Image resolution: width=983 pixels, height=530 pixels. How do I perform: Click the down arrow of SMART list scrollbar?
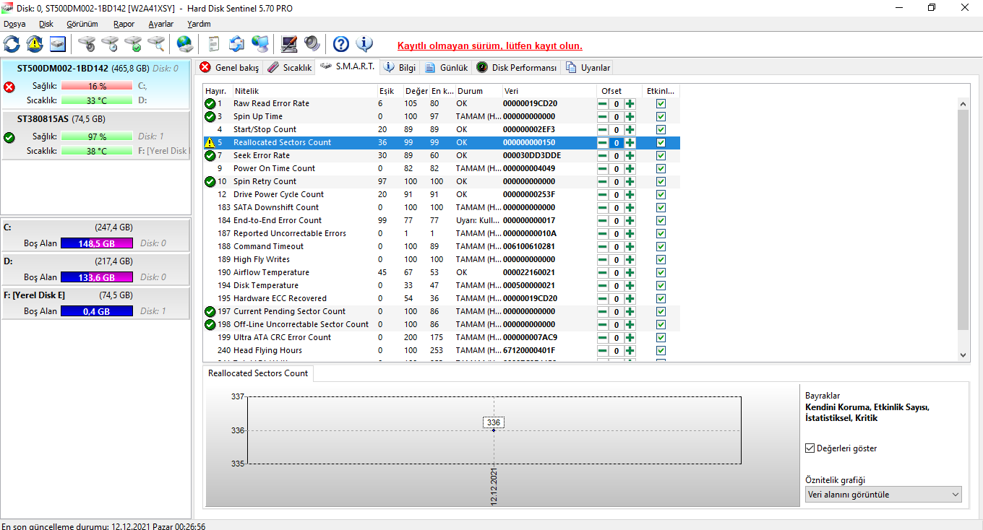(963, 355)
